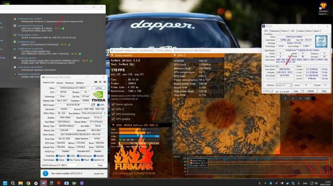Click the Steam icon in the system tray
Screen dimensions: 333x186
(x=287, y=183)
